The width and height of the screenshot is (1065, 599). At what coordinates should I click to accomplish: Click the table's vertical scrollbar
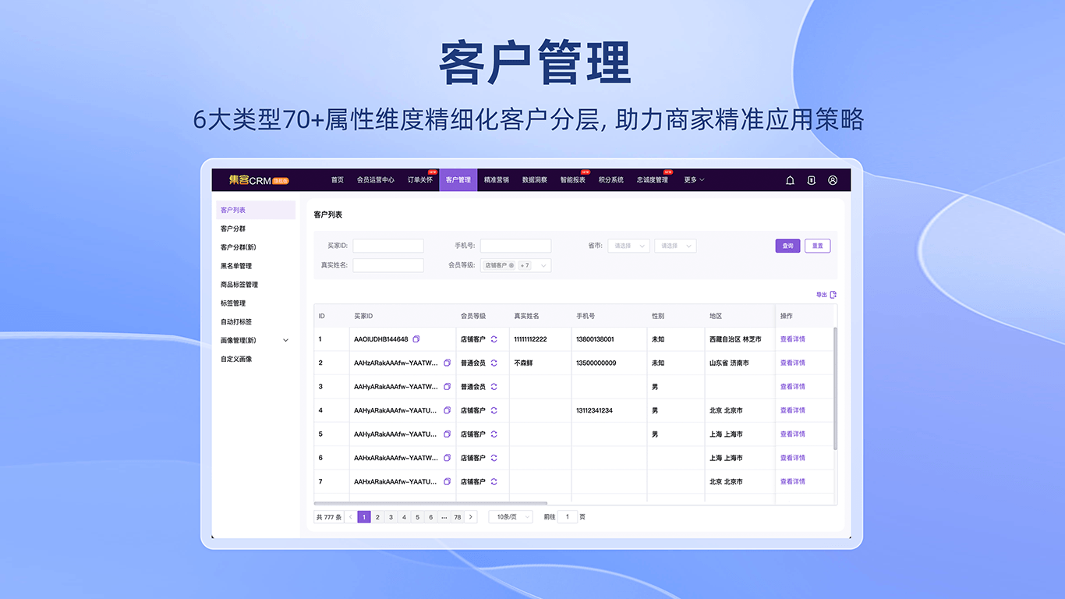coord(835,388)
